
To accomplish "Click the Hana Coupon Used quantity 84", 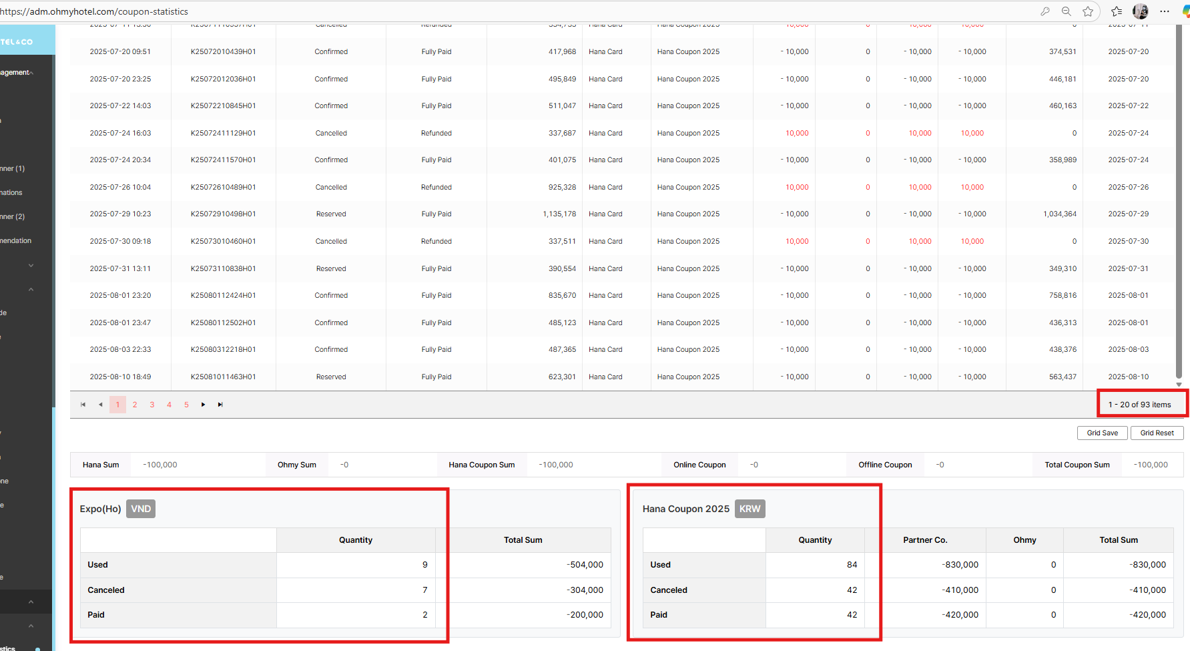I will [852, 565].
